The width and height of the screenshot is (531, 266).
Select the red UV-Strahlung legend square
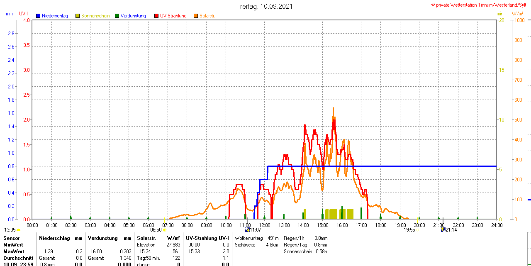(156, 16)
